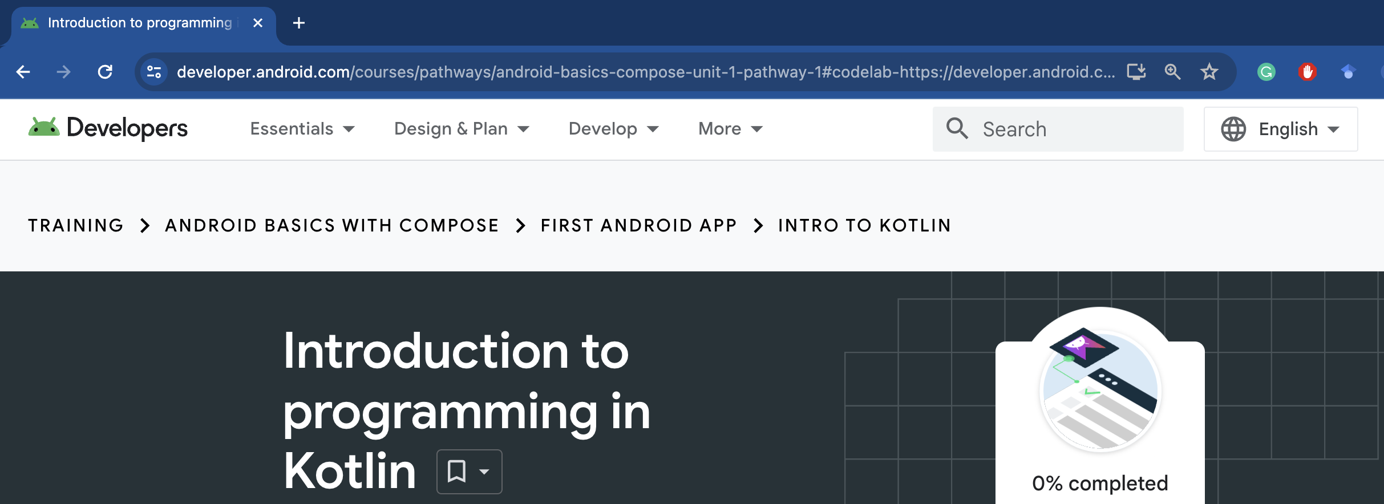Click the Introduction to programming in Kotlin heading
This screenshot has height=504, width=1384.
click(467, 410)
